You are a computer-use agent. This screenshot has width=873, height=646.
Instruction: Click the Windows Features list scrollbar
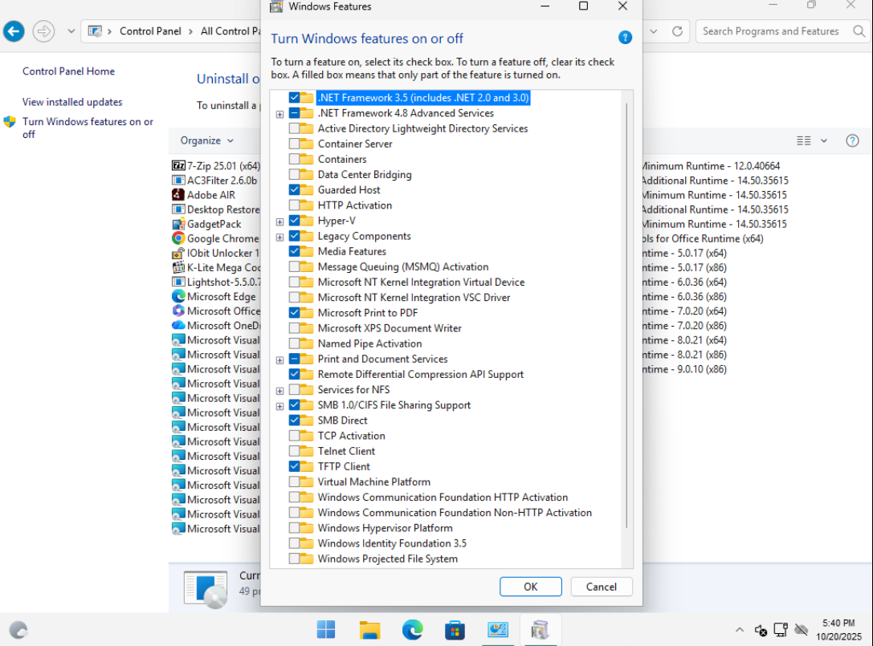[x=627, y=315]
